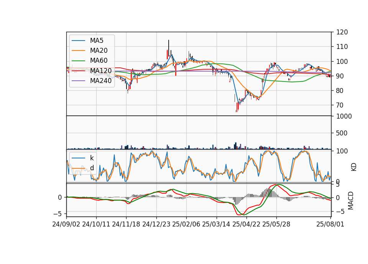Click the red MA120 line sample in legend
Image resolution: width=368 pixels, height=264 pixels.
click(x=78, y=71)
